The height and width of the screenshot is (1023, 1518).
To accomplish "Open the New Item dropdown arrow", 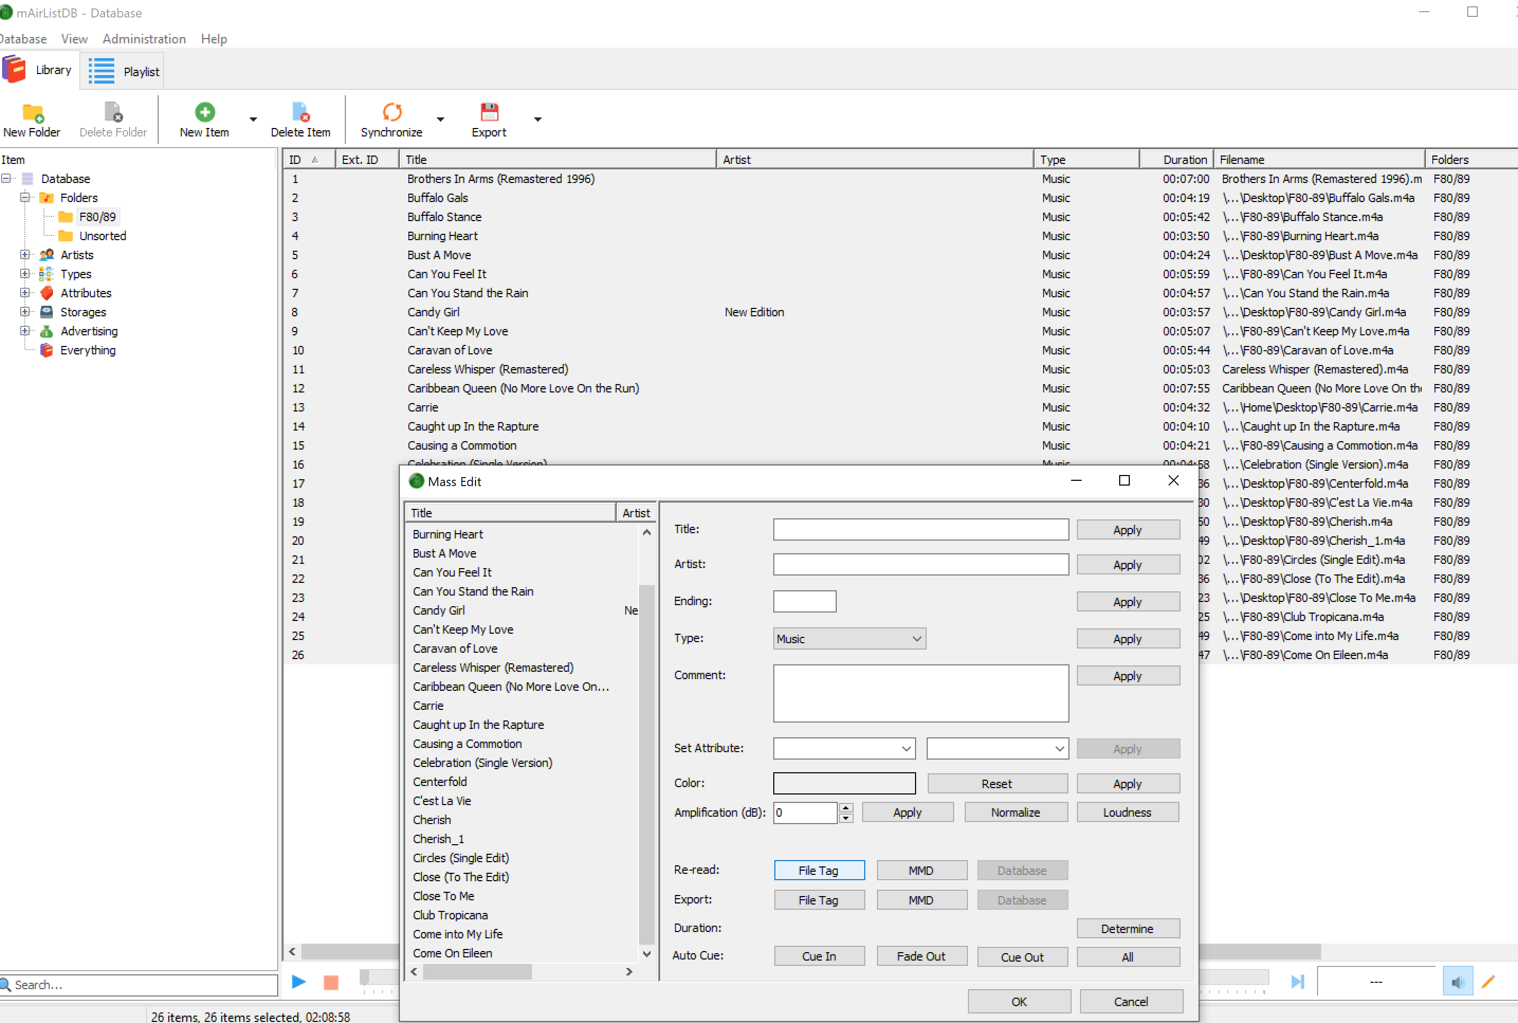I will [253, 120].
